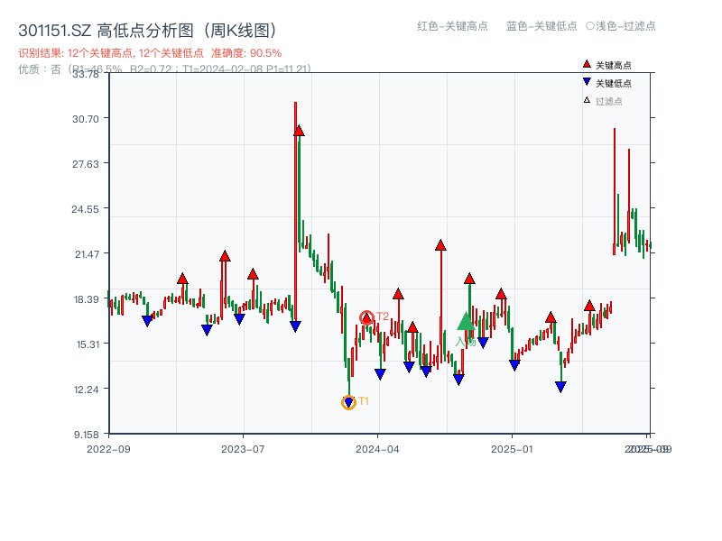Click the highest red triangle above October 2023 peak
This screenshot has height=541, width=722.
tap(297, 131)
